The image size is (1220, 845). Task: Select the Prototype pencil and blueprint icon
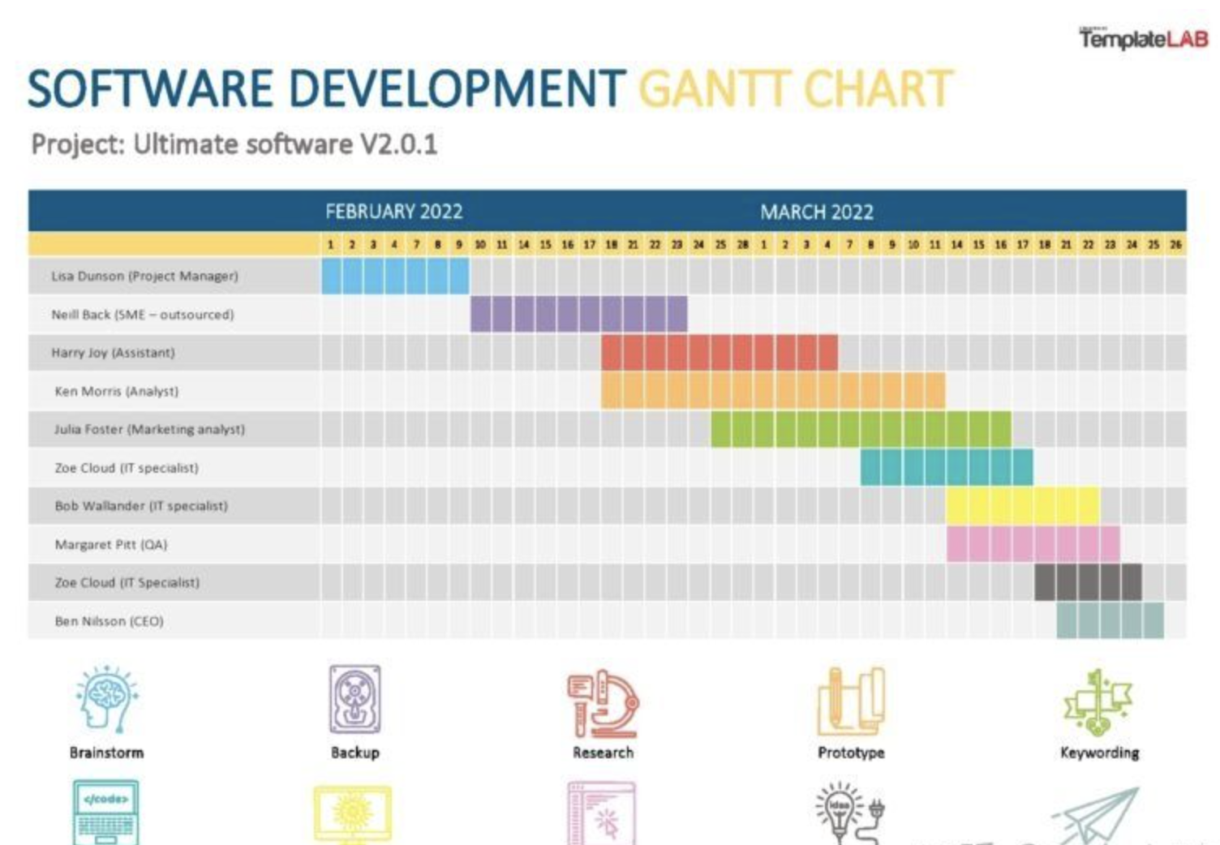pyautogui.click(x=851, y=700)
